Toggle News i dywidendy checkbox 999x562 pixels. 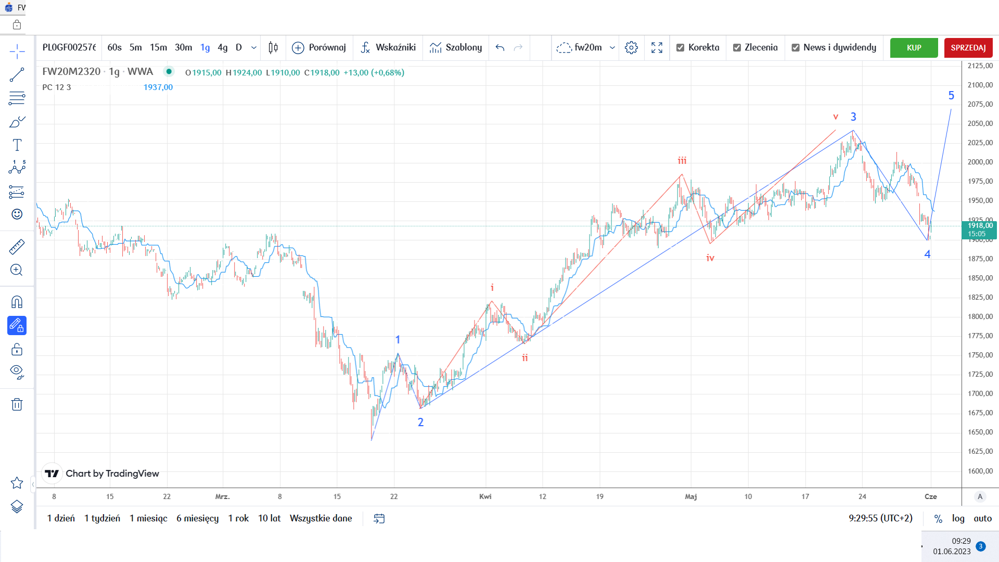(796, 47)
